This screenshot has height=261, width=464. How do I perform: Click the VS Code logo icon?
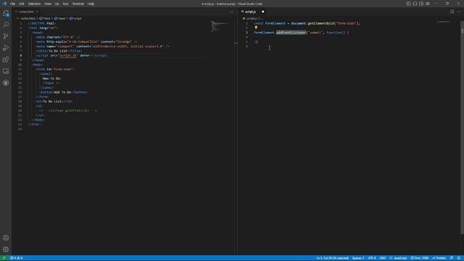4,4
